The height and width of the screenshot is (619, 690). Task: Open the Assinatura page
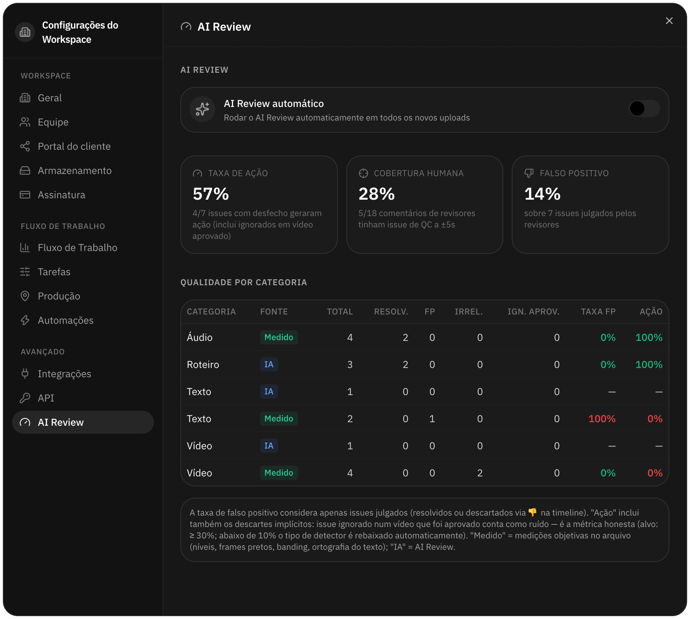point(83,195)
